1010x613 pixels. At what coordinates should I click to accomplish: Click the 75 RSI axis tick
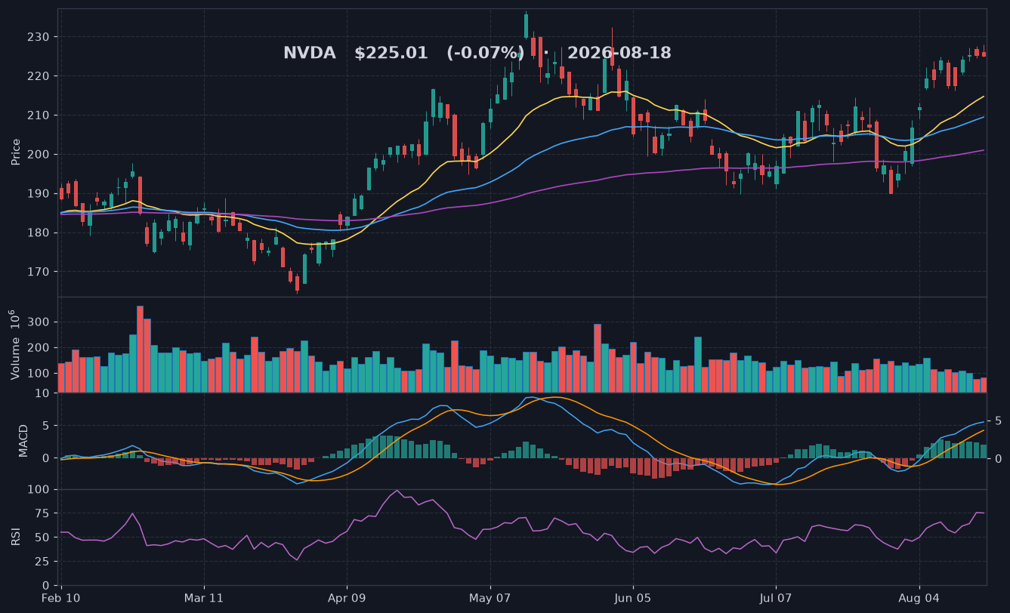42,513
